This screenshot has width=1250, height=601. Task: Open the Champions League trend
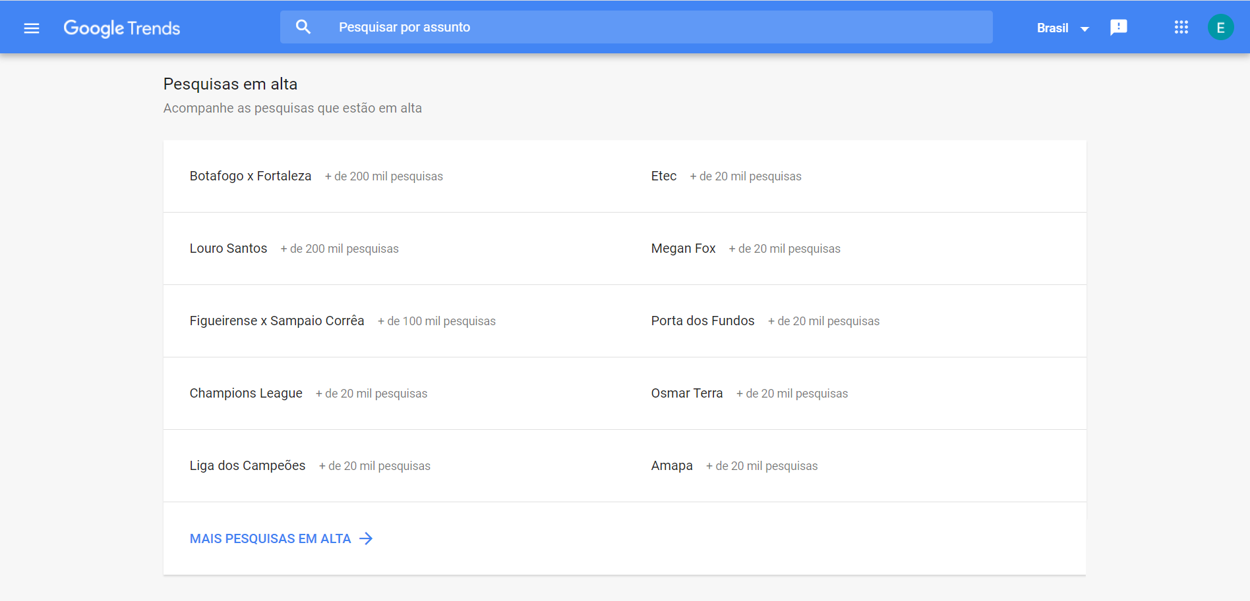246,393
